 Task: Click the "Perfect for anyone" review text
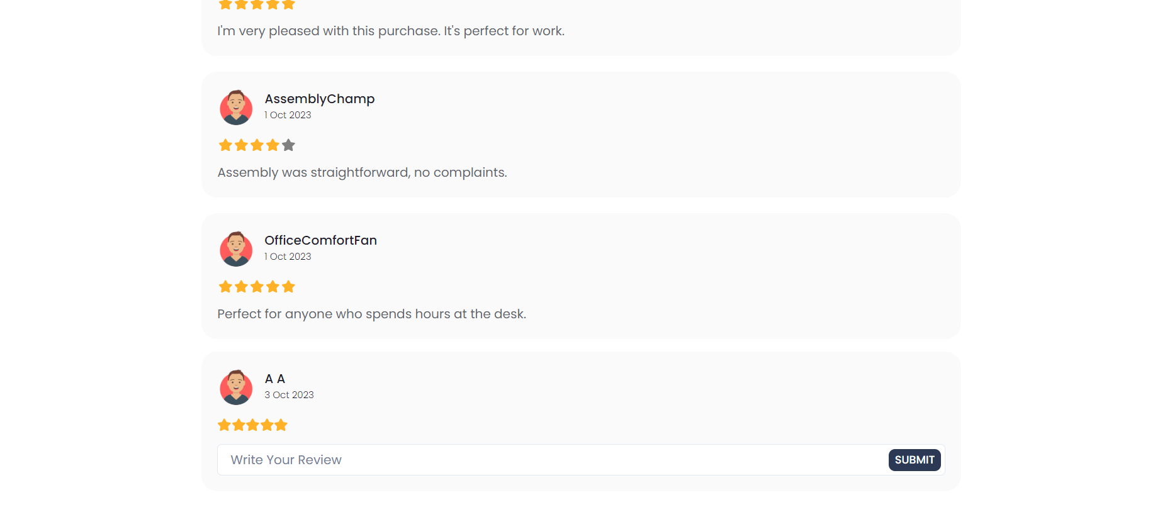(371, 314)
